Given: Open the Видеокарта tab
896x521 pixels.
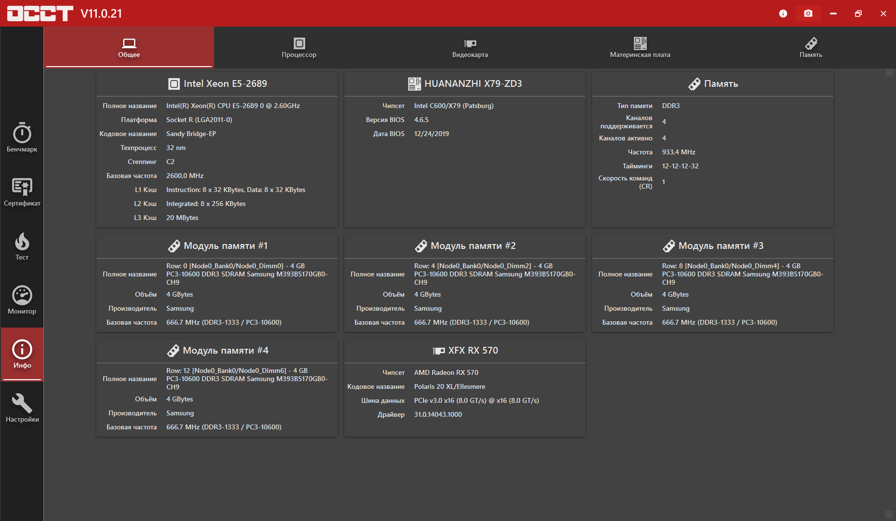Looking at the screenshot, I should [470, 47].
